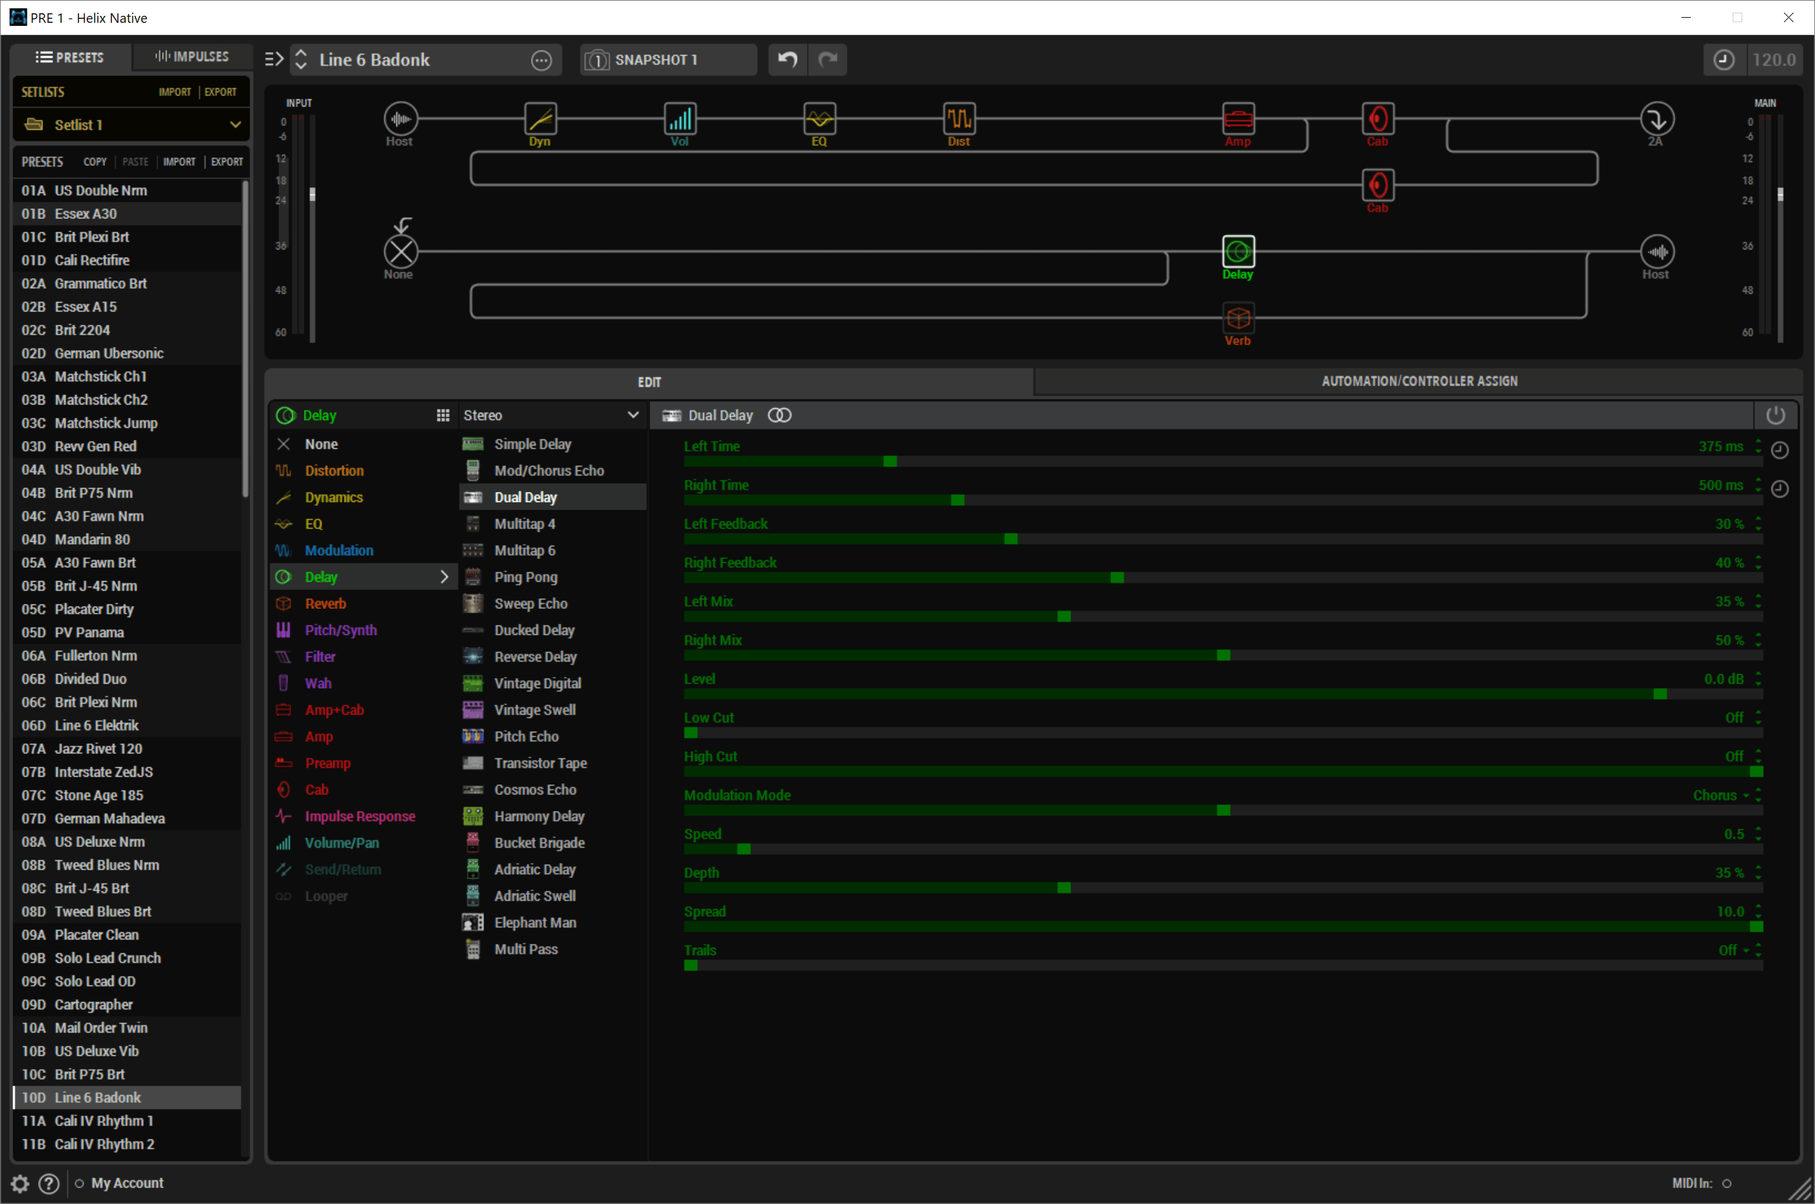Step presets with the up/down arrows
The width and height of the screenshot is (1815, 1204).
[301, 59]
